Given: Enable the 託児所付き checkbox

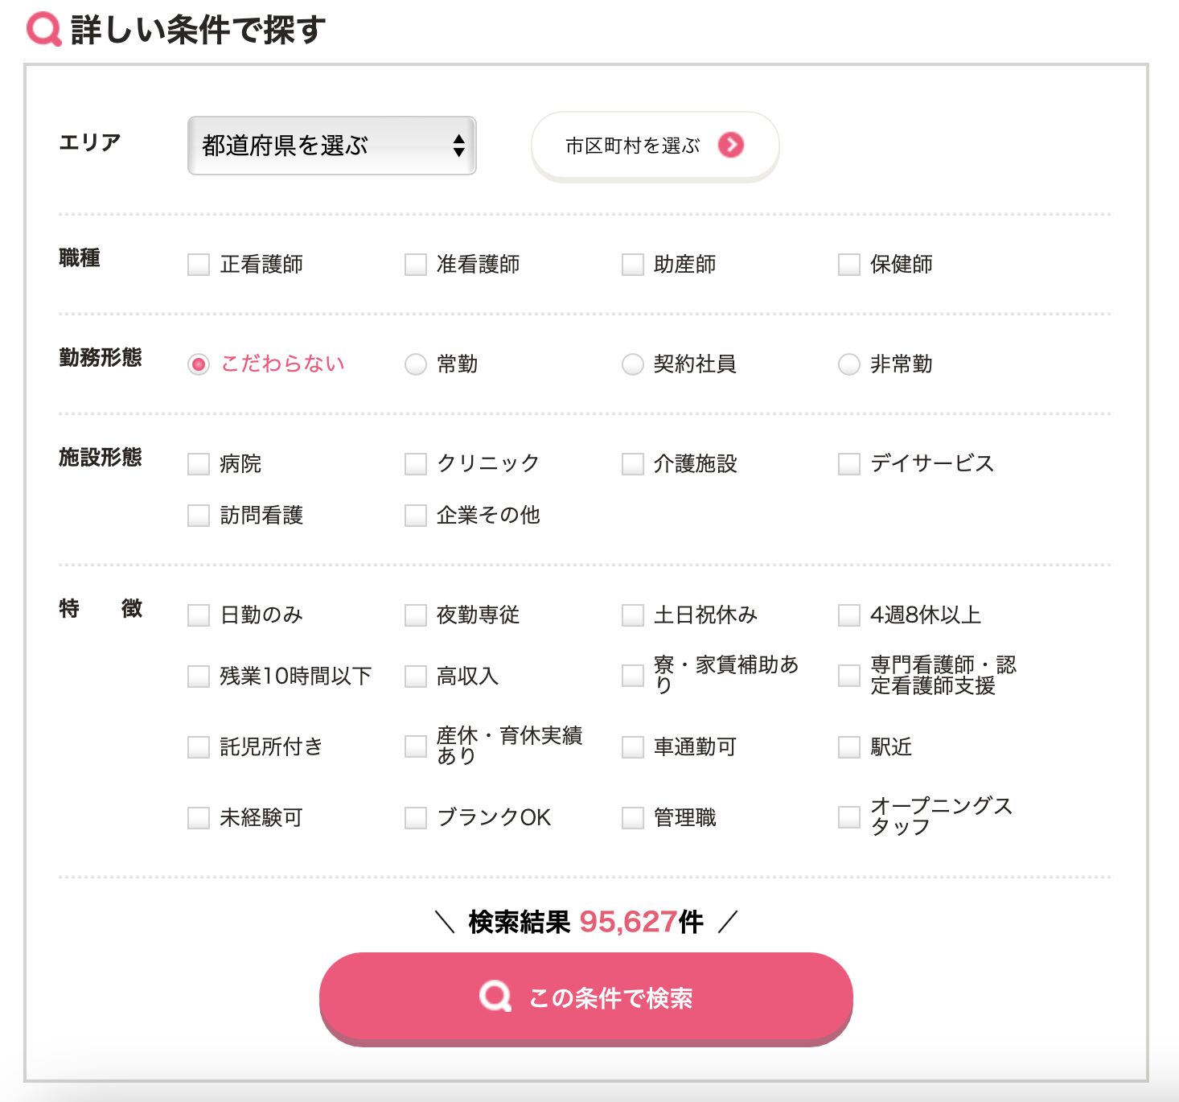Looking at the screenshot, I should (x=199, y=747).
